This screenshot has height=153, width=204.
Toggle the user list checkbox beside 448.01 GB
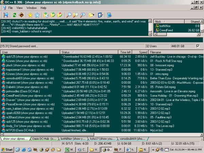[x=198, y=46]
